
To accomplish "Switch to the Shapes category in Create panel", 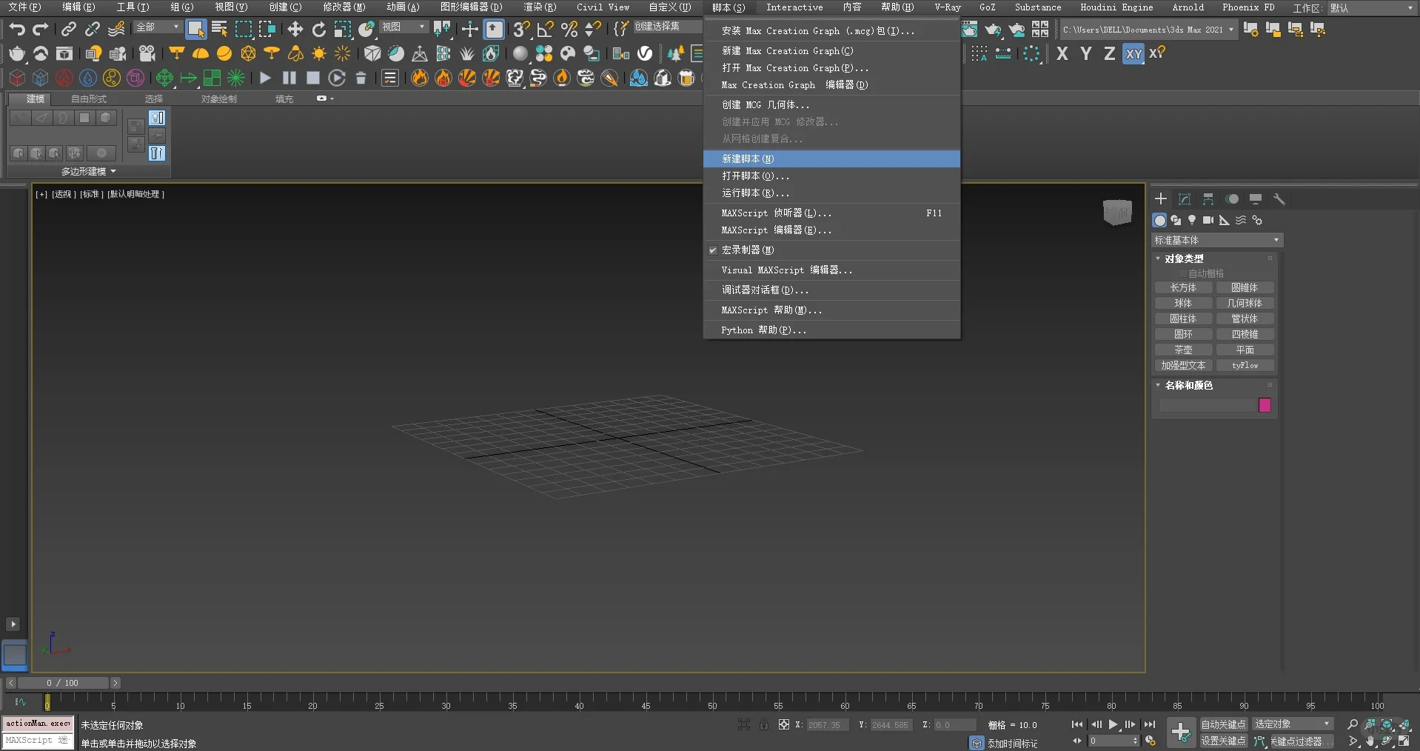I will 1176,220.
